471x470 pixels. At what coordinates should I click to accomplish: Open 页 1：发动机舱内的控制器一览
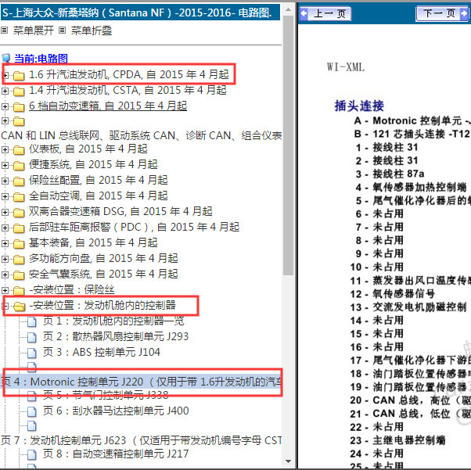[113, 321]
